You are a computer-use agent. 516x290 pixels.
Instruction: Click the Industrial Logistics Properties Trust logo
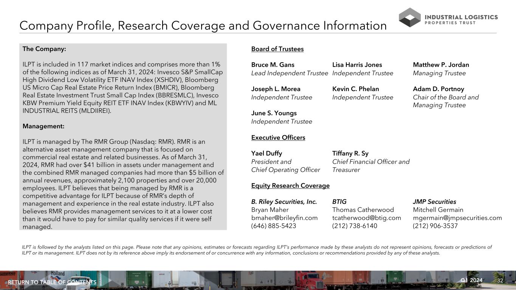coord(448,18)
